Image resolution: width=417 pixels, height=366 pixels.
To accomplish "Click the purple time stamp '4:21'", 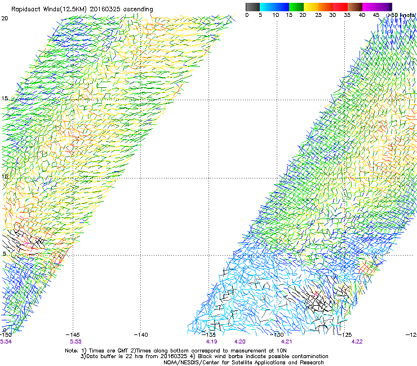I will coord(286,342).
